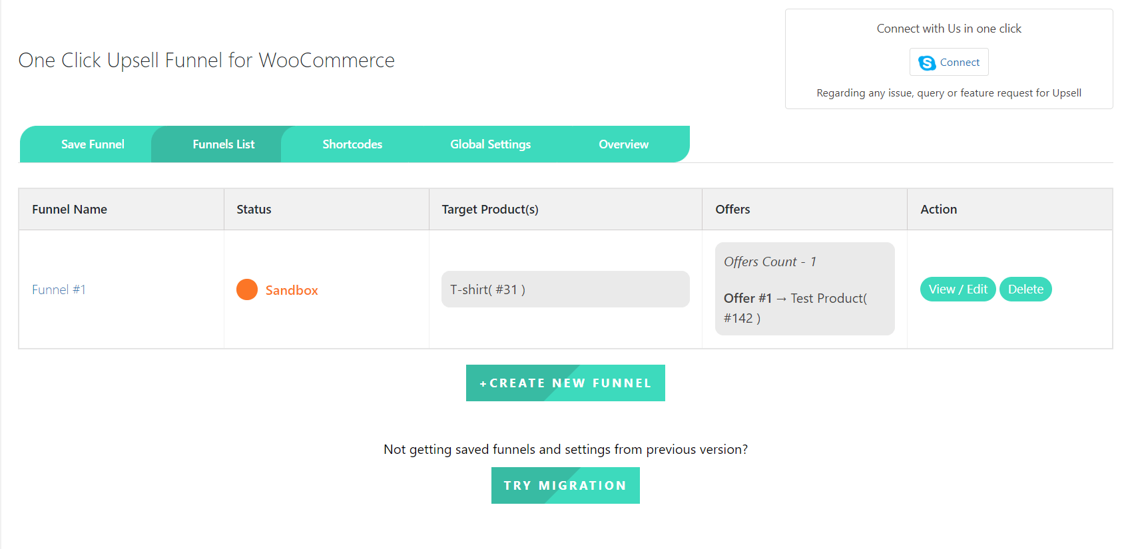Open the Funnel #1 link
The width and height of the screenshot is (1130, 549).
pos(59,289)
